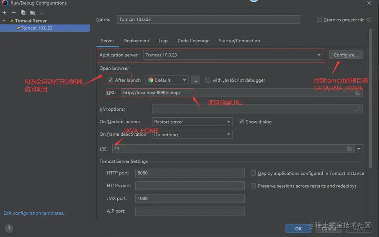Switch to the Deployment tab
The height and width of the screenshot is (237, 379).
[x=136, y=41]
